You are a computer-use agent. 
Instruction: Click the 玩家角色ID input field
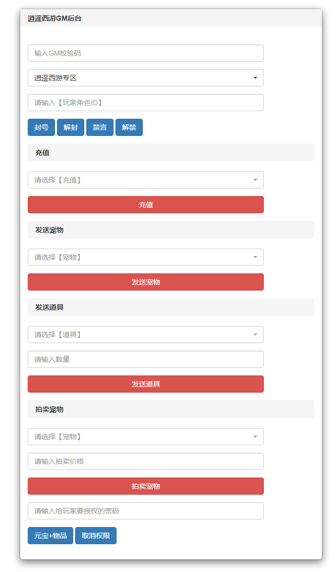click(x=145, y=103)
